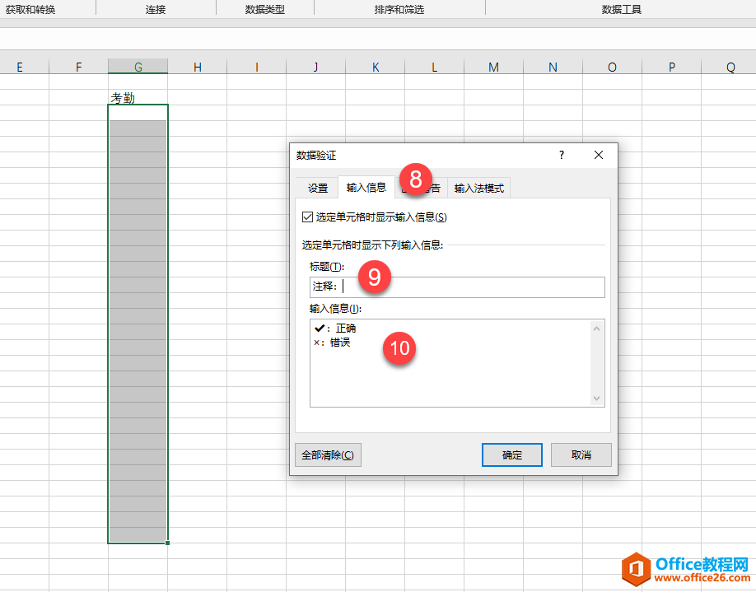Select the 输入信息 tab
Viewport: 756px width, 592px height.
tap(366, 188)
